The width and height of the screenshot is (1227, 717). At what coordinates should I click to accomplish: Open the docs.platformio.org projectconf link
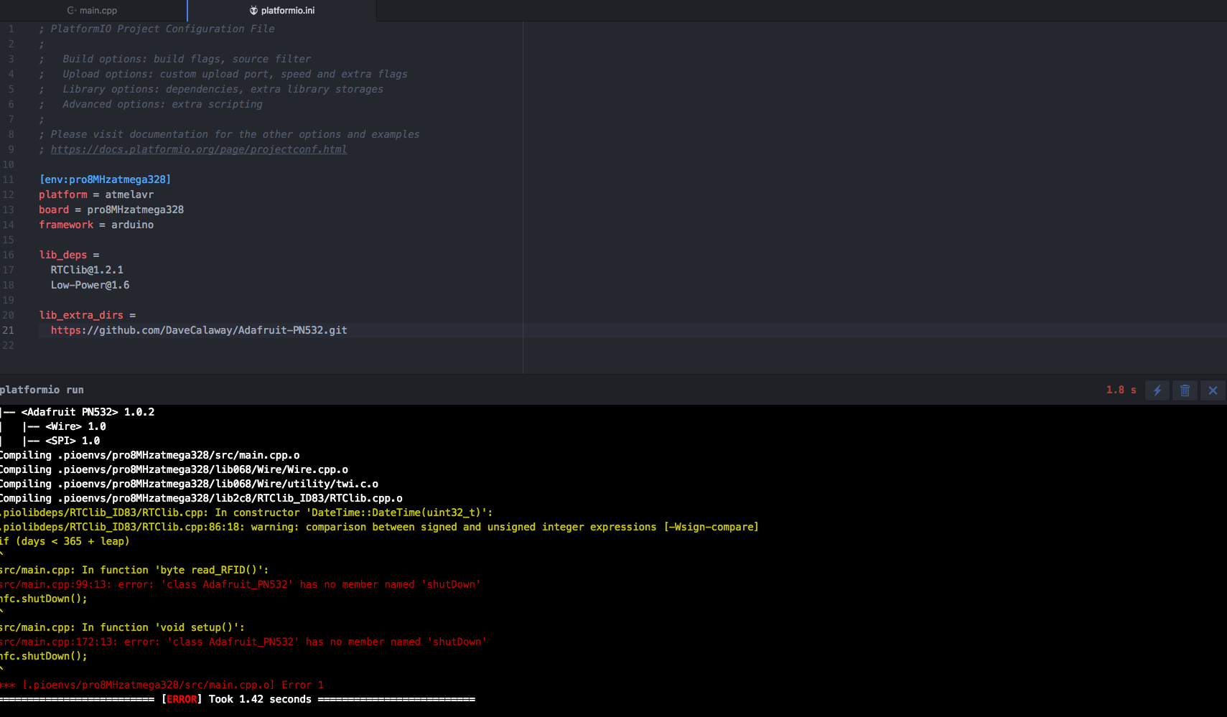coord(199,149)
